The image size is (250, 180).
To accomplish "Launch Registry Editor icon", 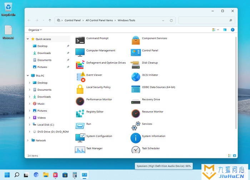I will (x=80, y=113).
